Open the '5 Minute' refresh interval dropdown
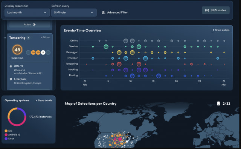This screenshot has height=149, width=241. (x=74, y=12)
